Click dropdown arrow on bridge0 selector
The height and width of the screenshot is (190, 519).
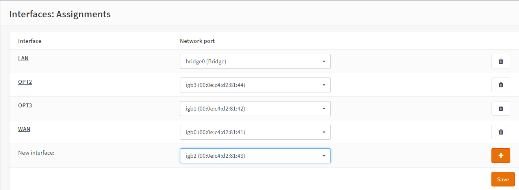coord(324,61)
